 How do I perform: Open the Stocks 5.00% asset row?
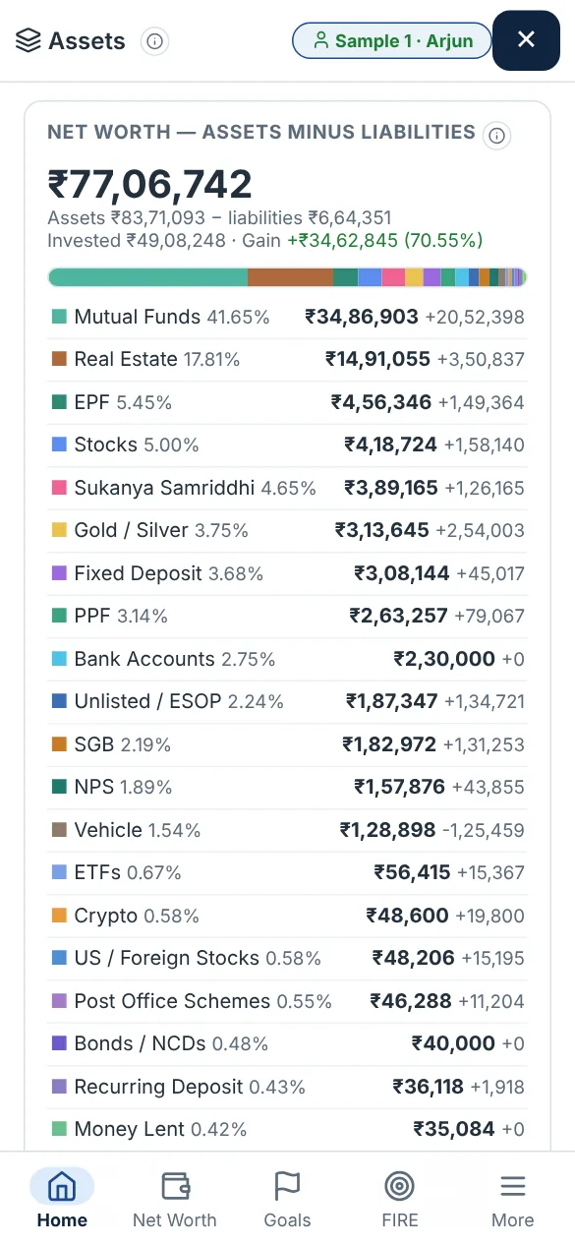[287, 445]
